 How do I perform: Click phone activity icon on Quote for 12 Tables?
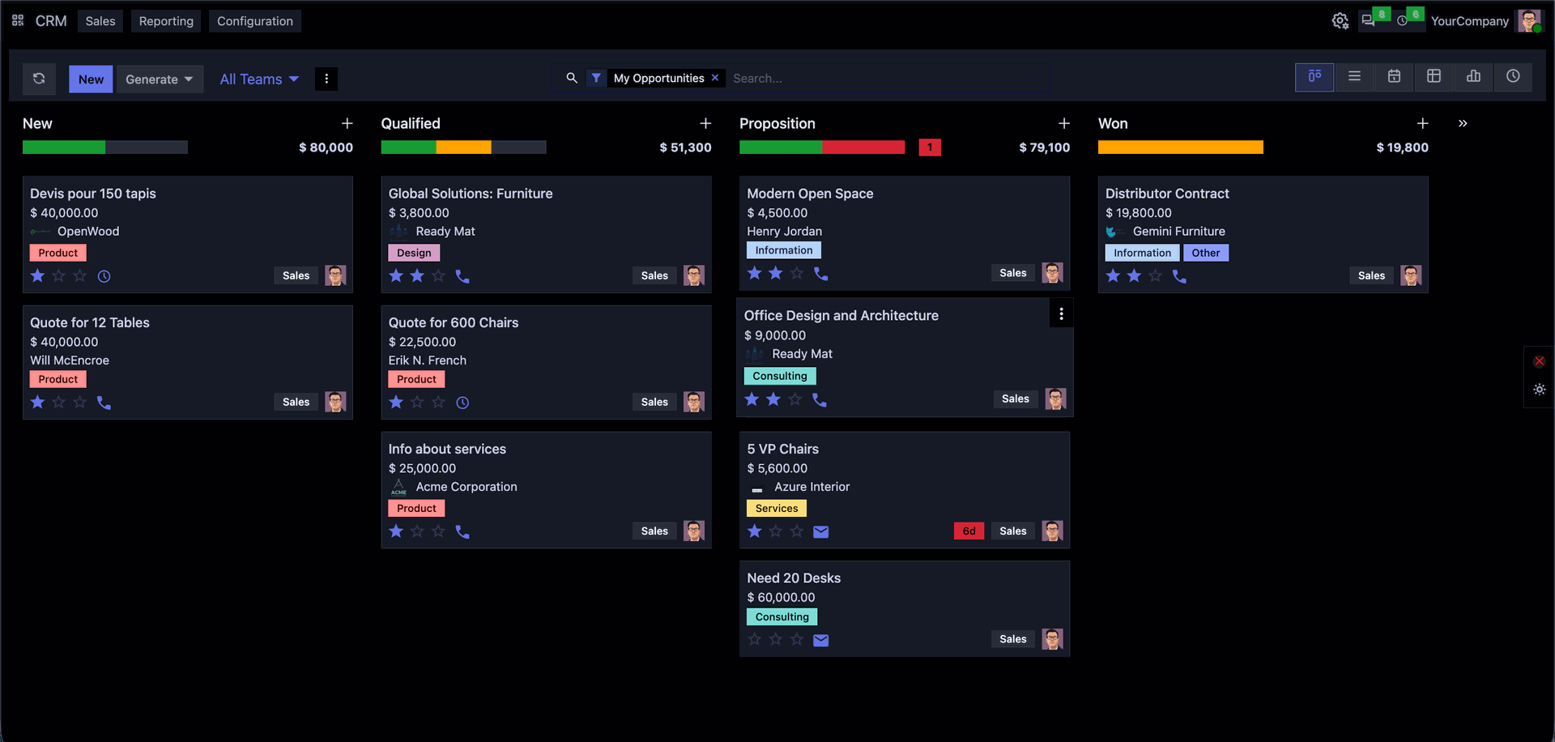pyautogui.click(x=104, y=403)
